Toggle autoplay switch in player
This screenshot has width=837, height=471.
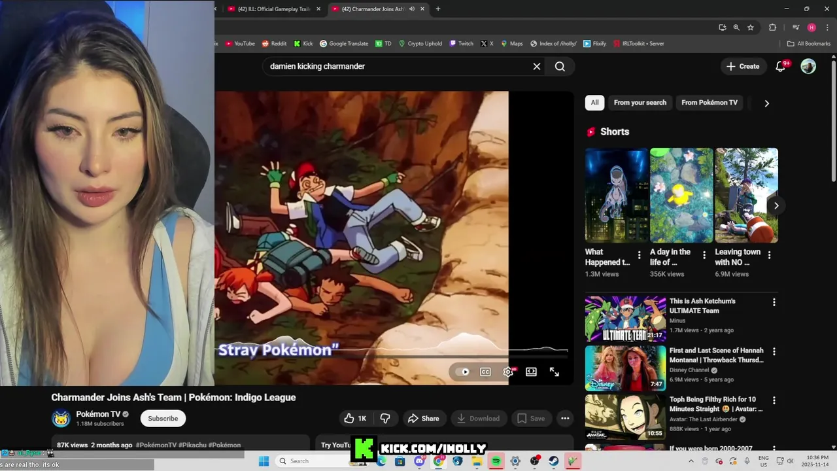[x=463, y=372]
